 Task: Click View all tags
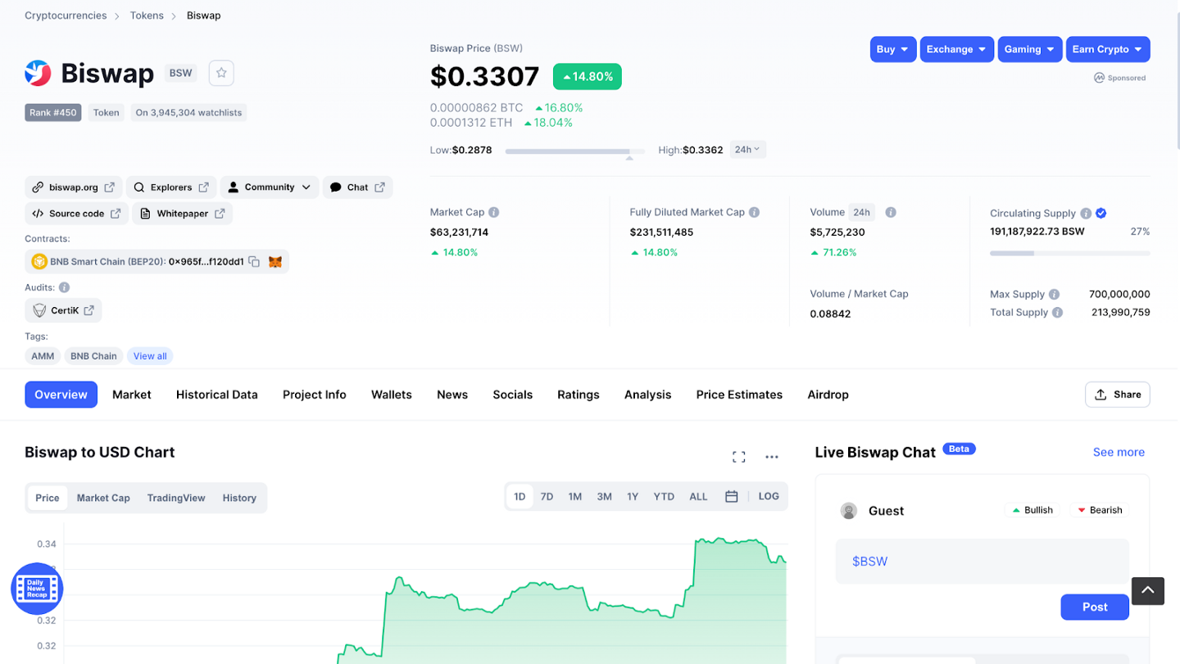point(150,356)
